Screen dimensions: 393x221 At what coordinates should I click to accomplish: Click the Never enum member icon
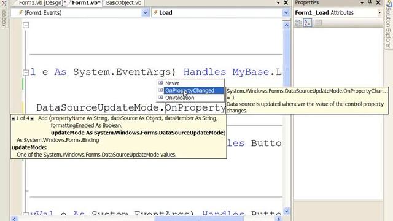click(x=161, y=83)
